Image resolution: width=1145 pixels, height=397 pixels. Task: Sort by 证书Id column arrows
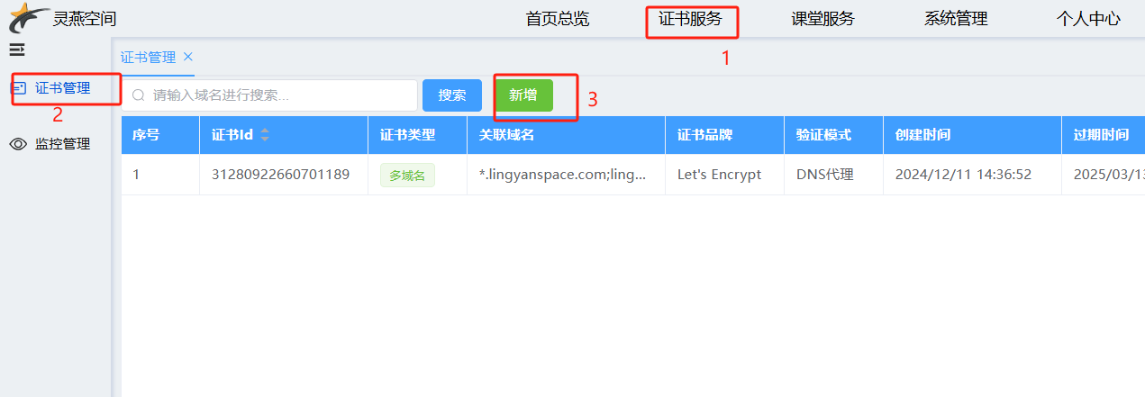click(x=264, y=135)
